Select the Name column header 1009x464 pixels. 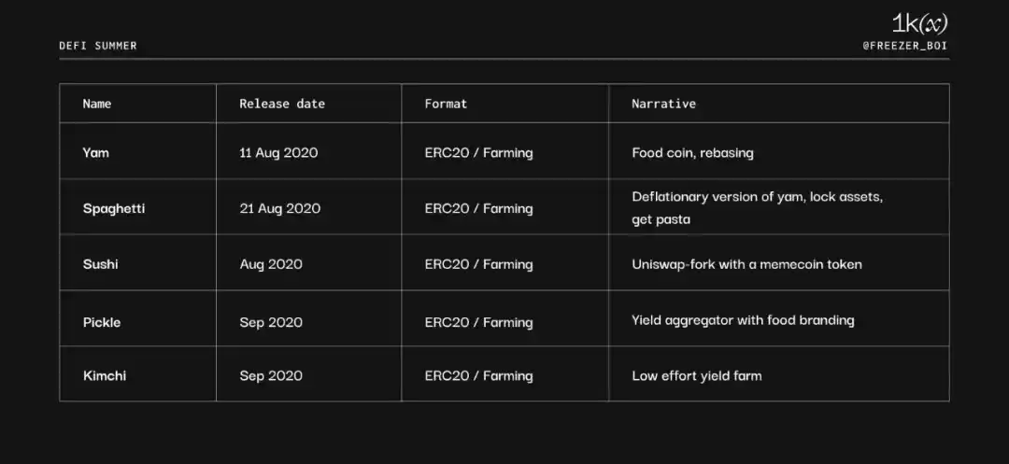tap(97, 104)
